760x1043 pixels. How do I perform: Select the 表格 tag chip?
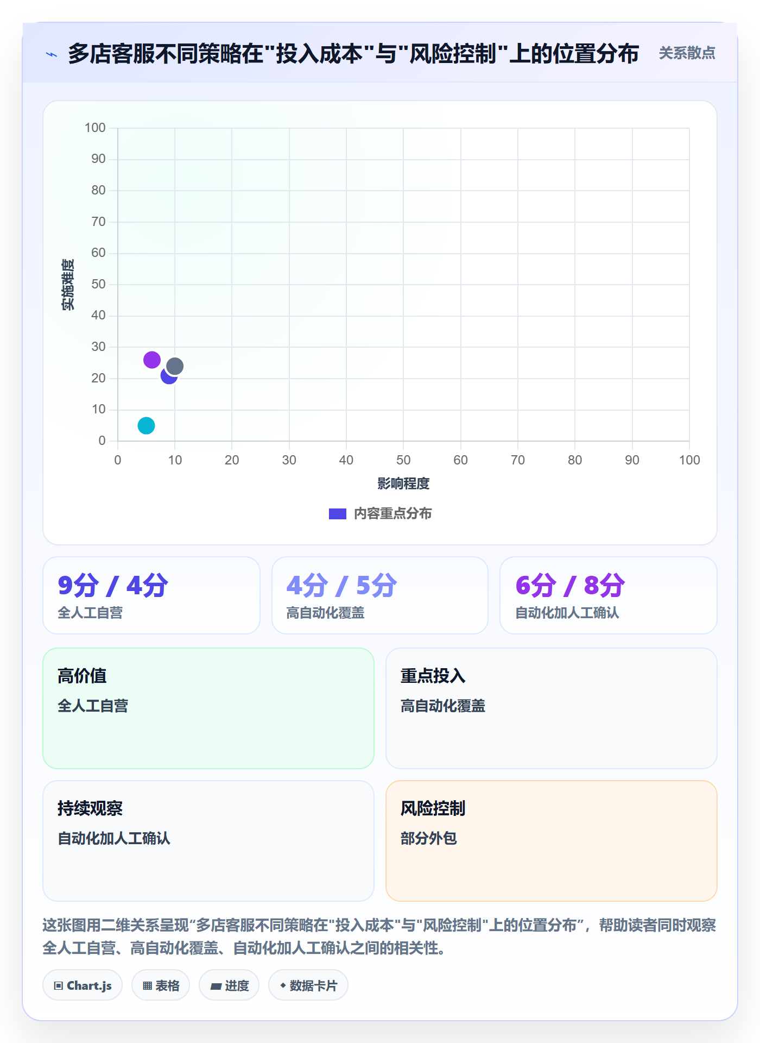(161, 985)
